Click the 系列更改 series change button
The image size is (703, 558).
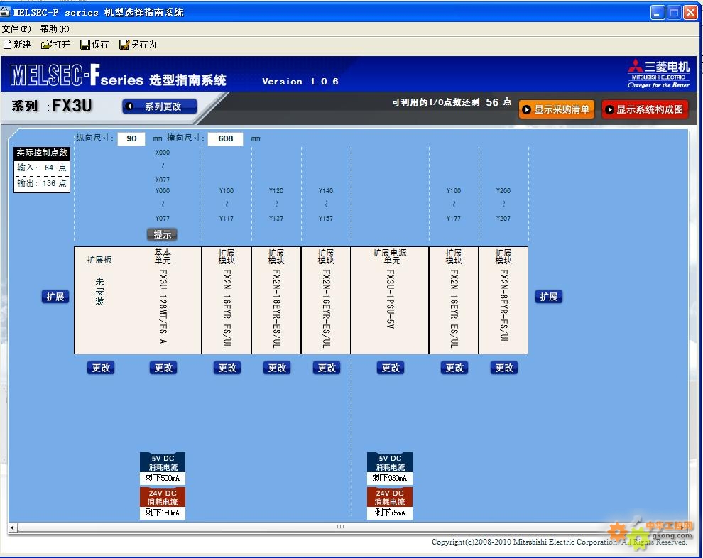coord(160,106)
